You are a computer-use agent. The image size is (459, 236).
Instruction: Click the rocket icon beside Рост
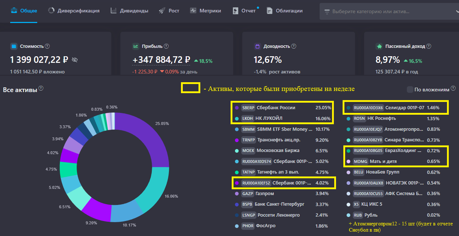[x=162, y=11]
